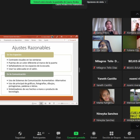Open the Chat bubble icon
The width and height of the screenshot is (140, 140).
[x=58, y=133]
